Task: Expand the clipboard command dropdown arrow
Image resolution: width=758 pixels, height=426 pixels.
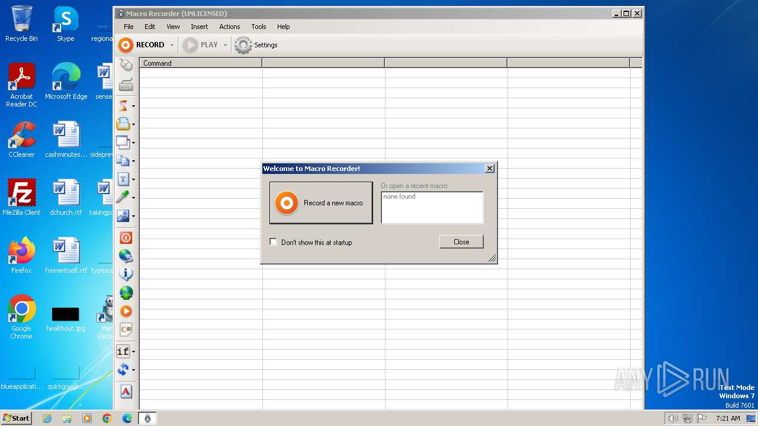Action: coord(133,162)
